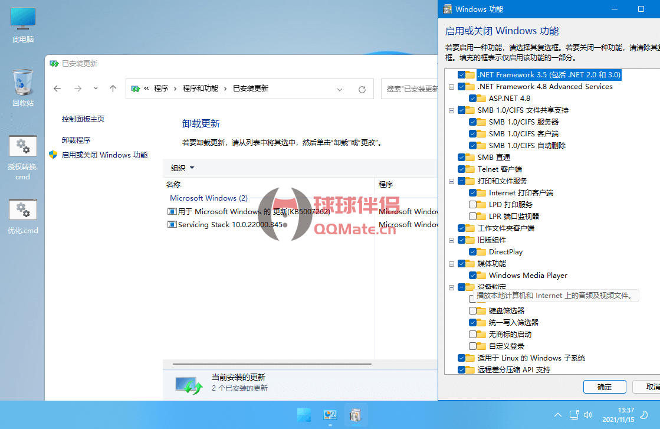Uncheck the Telnet 客户端 checkbox

tap(462, 169)
